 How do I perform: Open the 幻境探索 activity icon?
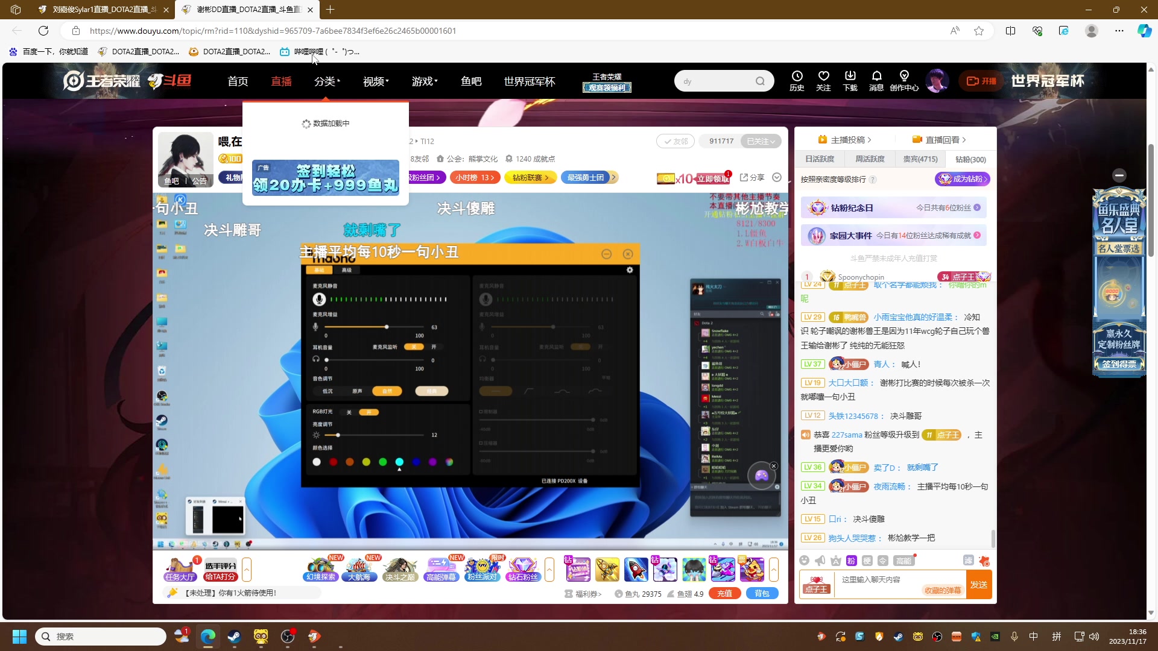[320, 568]
